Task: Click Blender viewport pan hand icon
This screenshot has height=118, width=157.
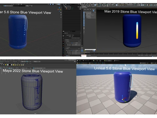Action: pyautogui.click(x=61, y=14)
